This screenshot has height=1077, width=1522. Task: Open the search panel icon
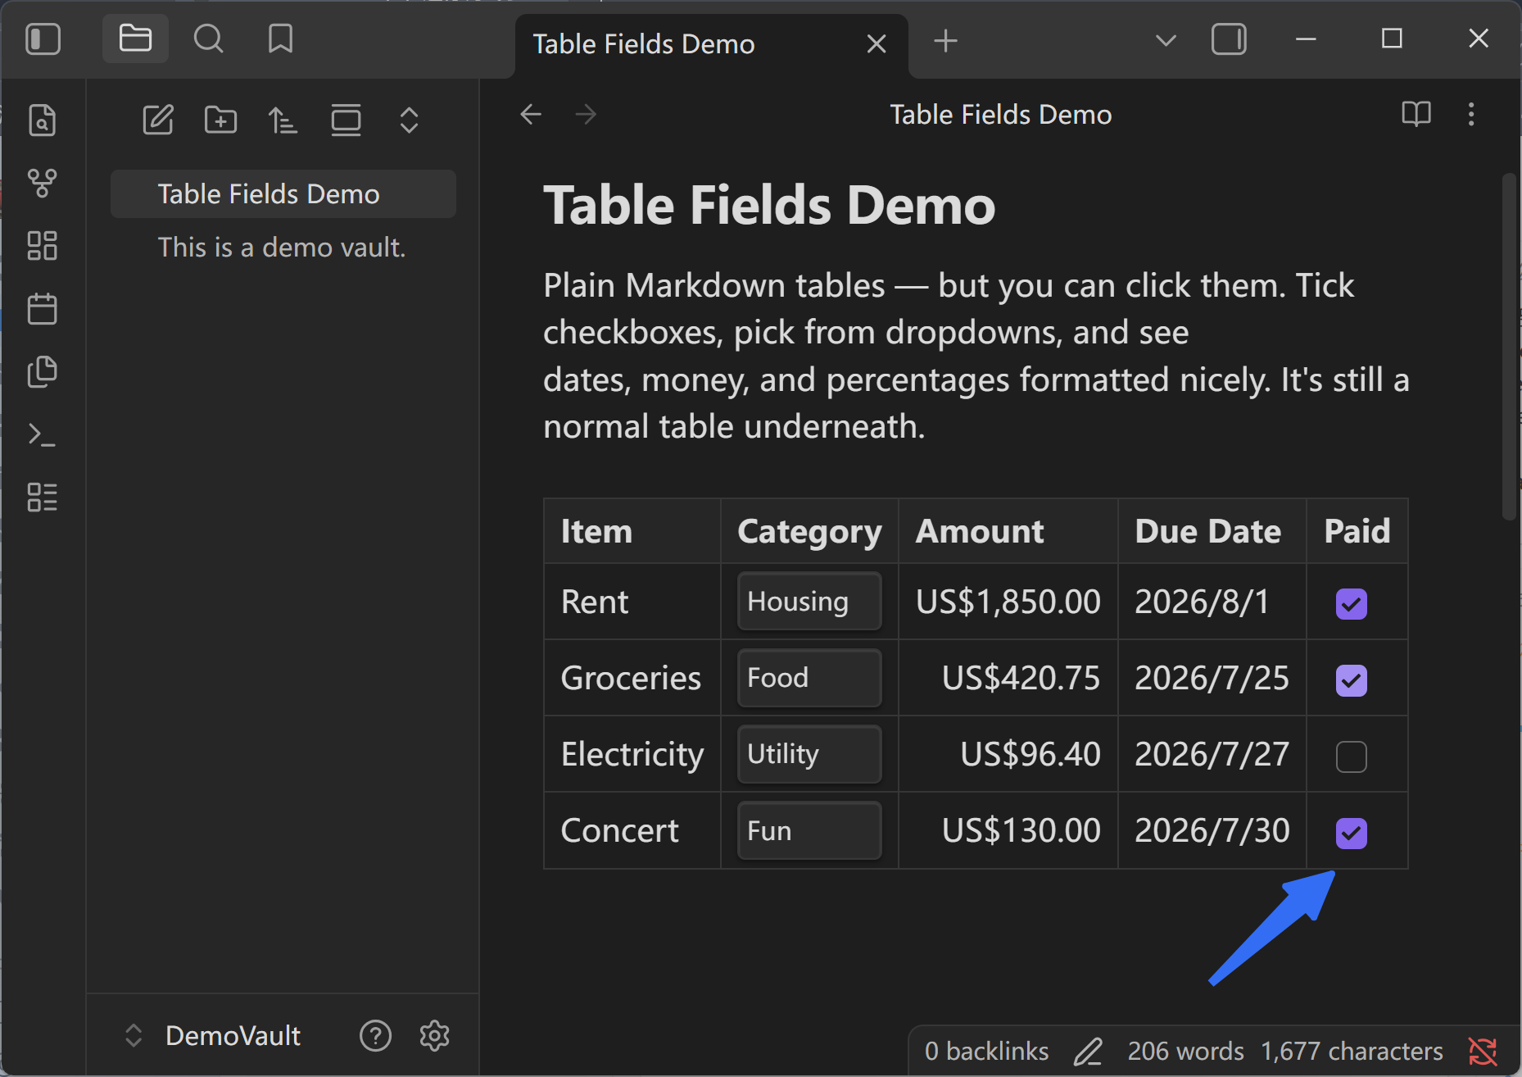208,39
